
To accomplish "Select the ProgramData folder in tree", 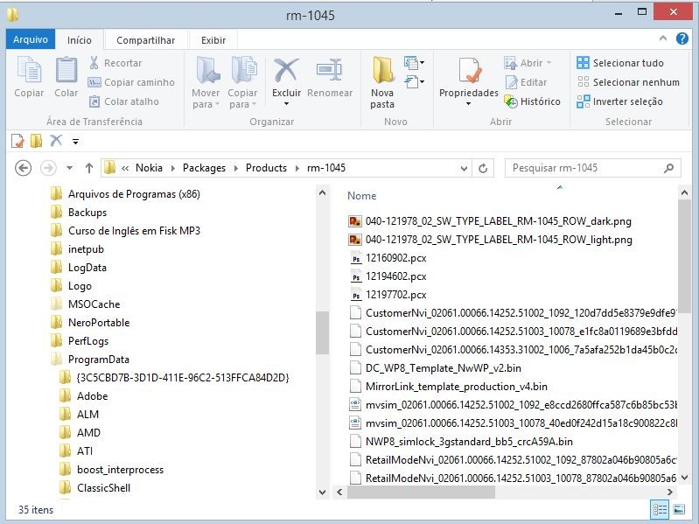I will pyautogui.click(x=98, y=360).
